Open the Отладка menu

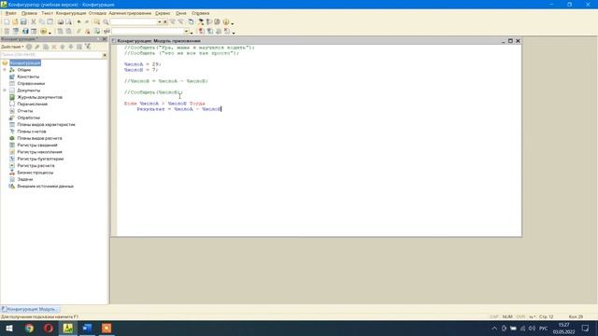click(97, 13)
